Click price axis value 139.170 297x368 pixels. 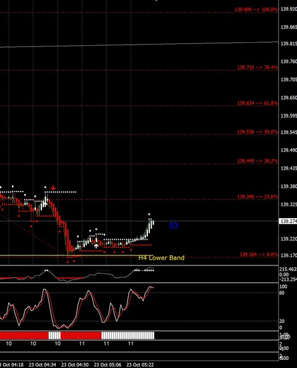[x=288, y=255]
